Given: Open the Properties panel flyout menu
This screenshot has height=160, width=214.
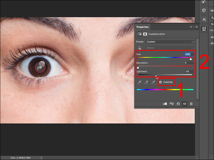Looking at the screenshot, I should (x=197, y=27).
